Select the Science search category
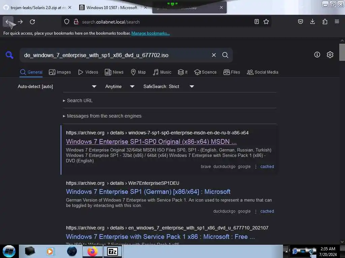 point(205,72)
